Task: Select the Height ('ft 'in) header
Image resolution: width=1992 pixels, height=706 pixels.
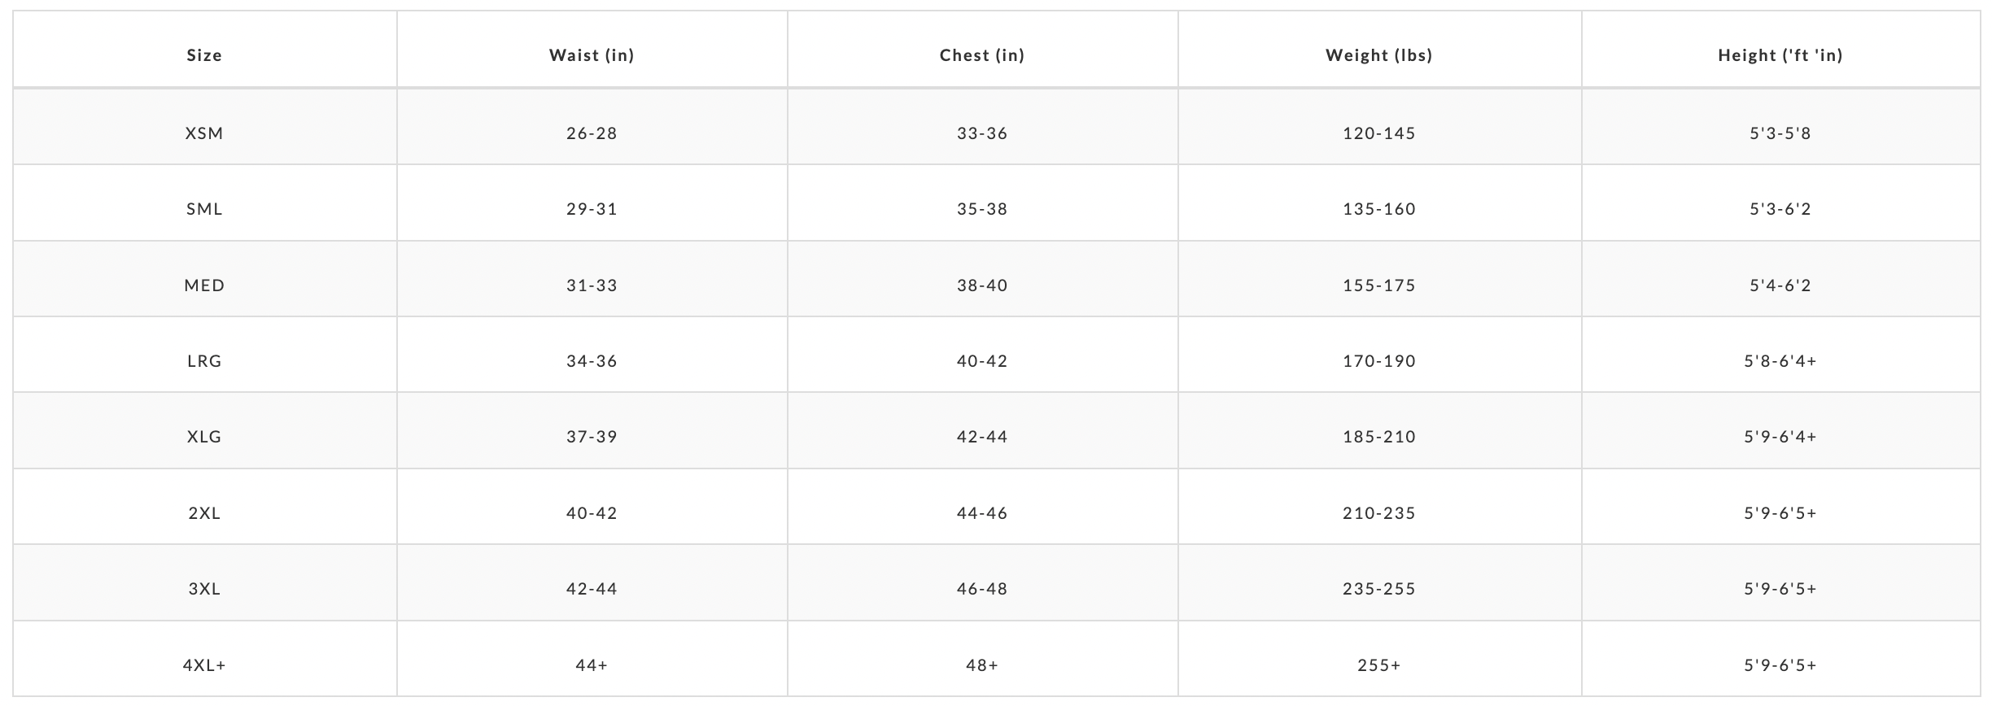Action: 1780,55
